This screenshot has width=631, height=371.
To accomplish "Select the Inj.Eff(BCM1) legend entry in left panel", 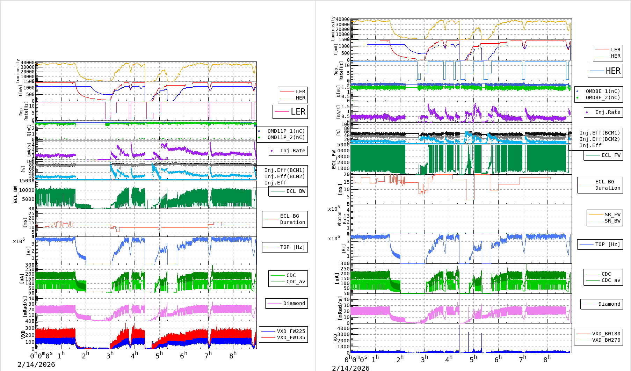I will 284,170.
